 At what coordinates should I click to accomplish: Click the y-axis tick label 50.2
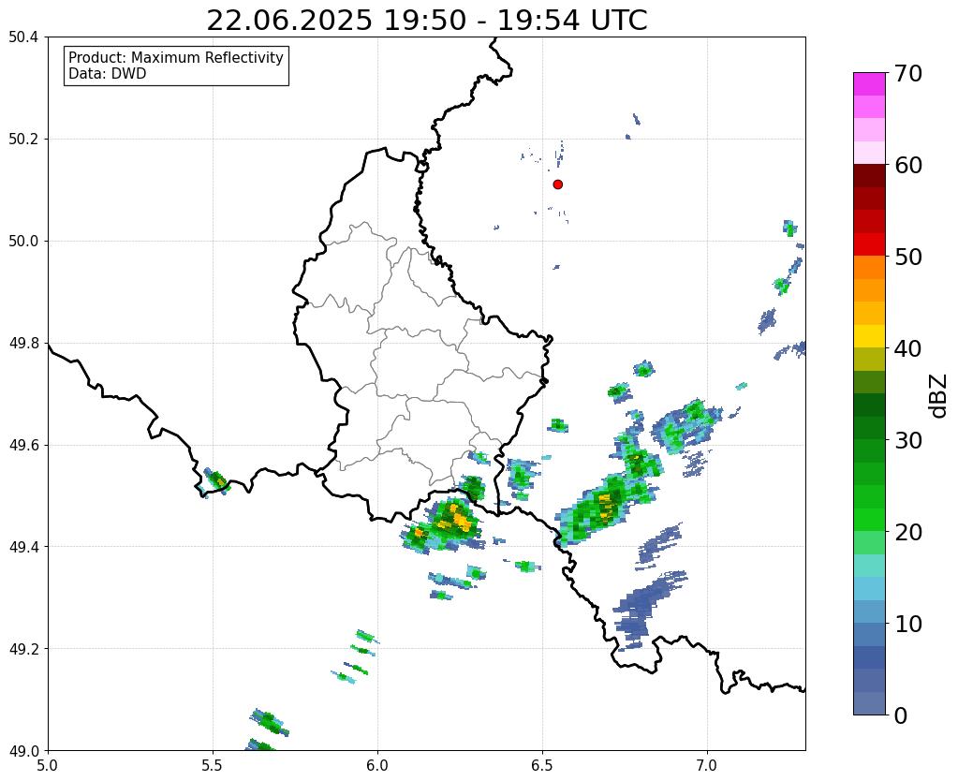[x=23, y=140]
